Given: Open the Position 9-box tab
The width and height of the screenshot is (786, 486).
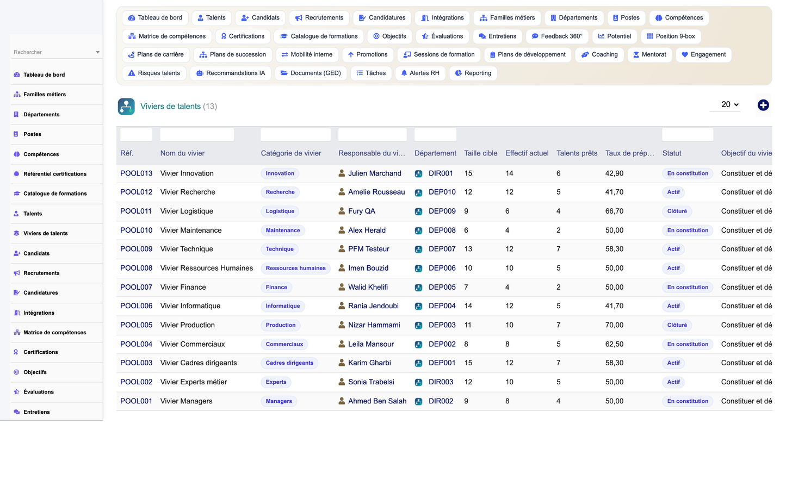Looking at the screenshot, I should [671, 36].
